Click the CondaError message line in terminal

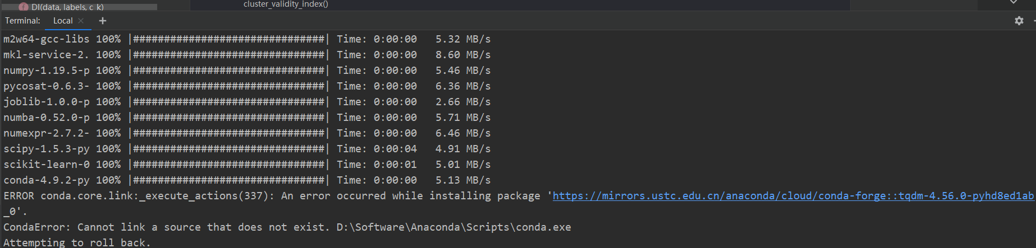(287, 227)
